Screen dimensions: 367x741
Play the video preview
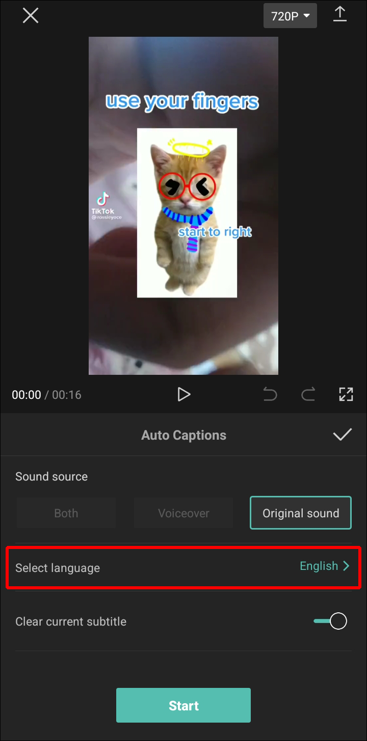183,394
